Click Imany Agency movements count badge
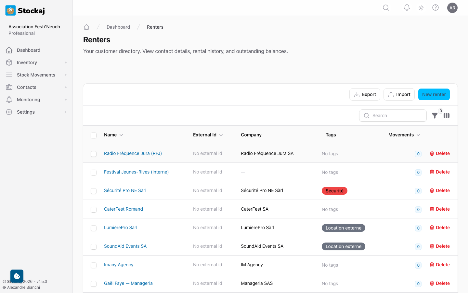Viewport: 468px width, 293px height. pyautogui.click(x=418, y=265)
